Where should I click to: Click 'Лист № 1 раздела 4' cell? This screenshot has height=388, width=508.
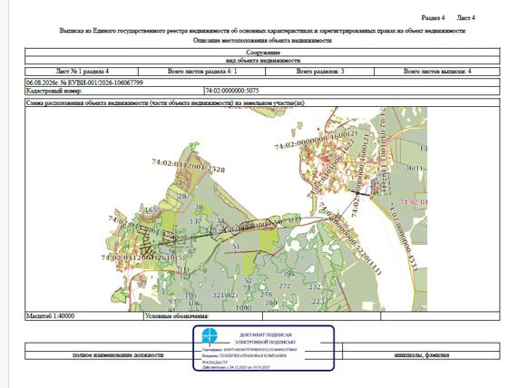(82, 72)
